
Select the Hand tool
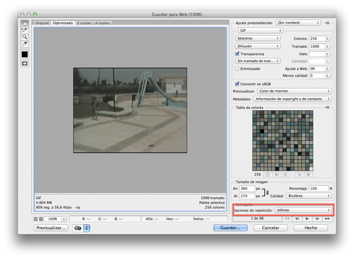[25, 23]
